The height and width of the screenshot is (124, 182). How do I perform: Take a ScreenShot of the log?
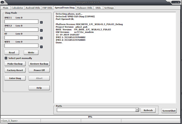pyautogui.click(x=169, y=111)
